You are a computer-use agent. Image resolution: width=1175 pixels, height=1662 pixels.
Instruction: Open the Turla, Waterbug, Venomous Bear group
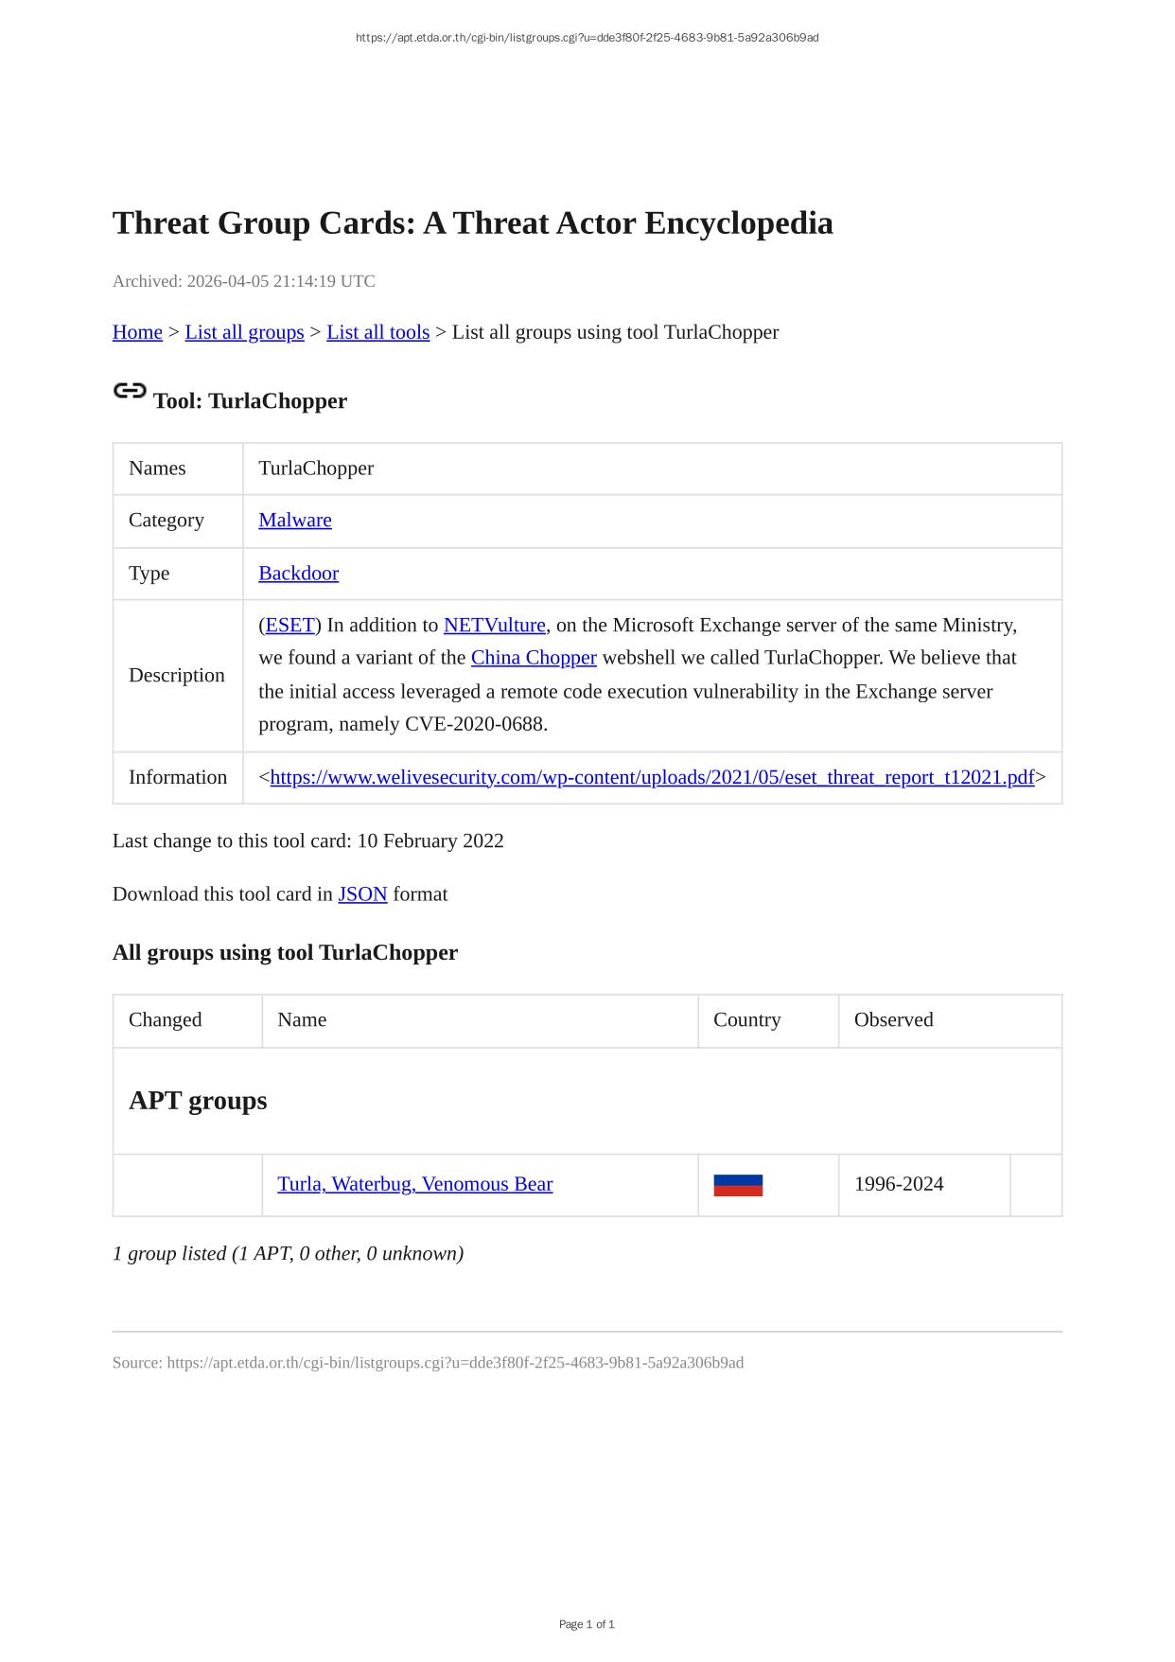[x=414, y=1185]
